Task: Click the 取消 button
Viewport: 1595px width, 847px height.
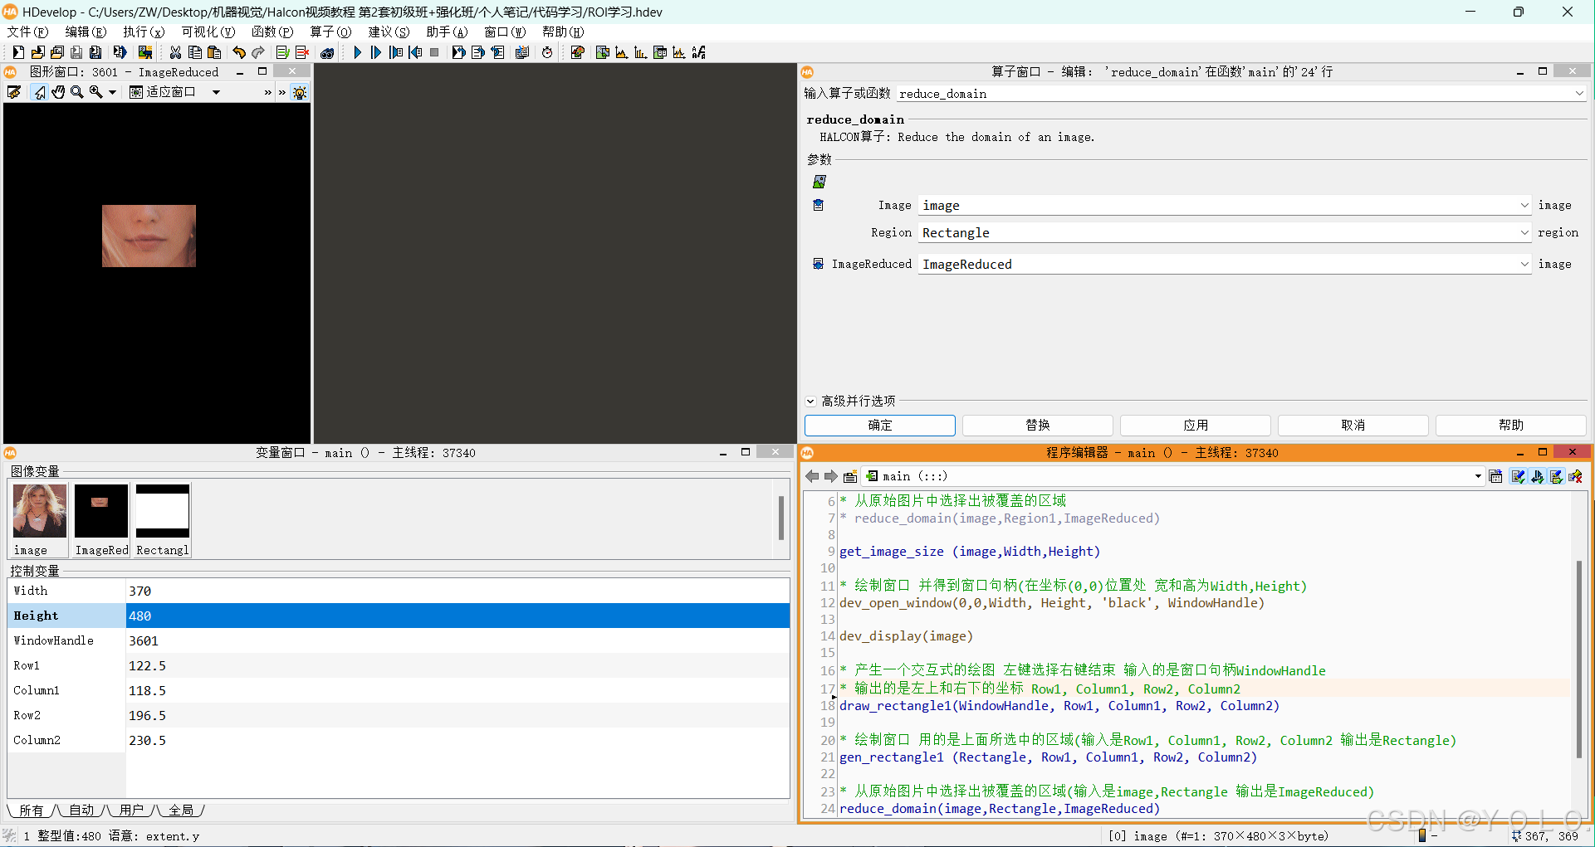Action: coord(1353,425)
